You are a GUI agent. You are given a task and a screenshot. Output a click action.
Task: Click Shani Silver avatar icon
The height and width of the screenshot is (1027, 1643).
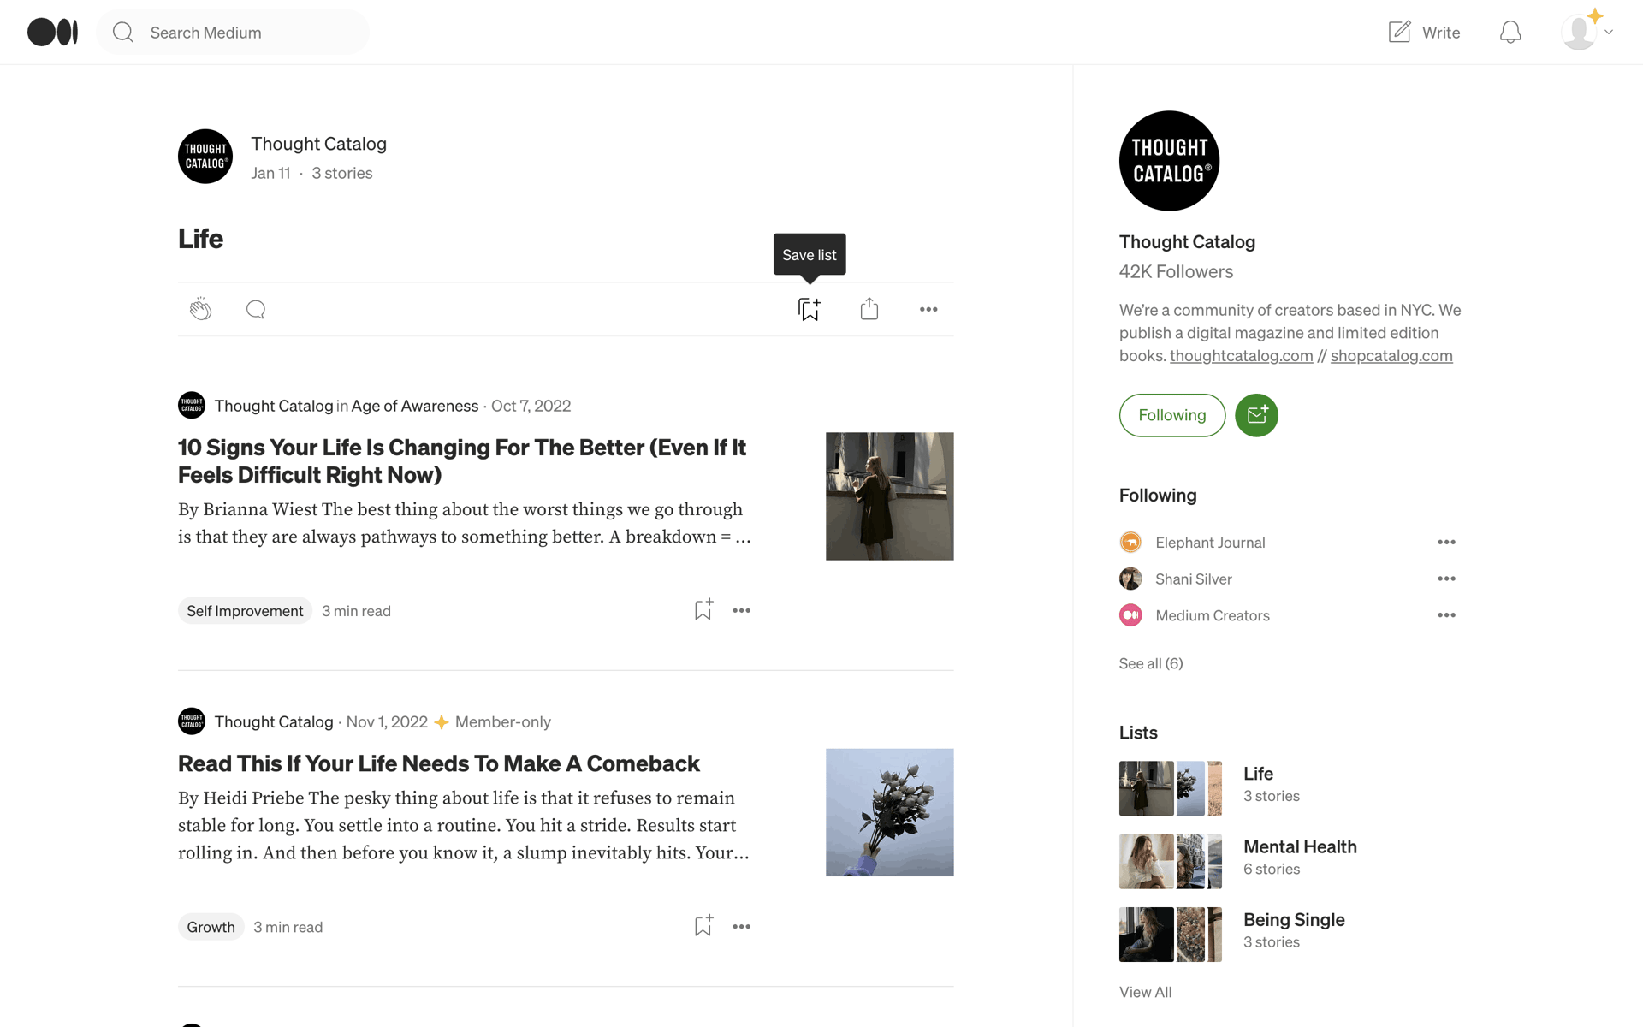click(1130, 579)
